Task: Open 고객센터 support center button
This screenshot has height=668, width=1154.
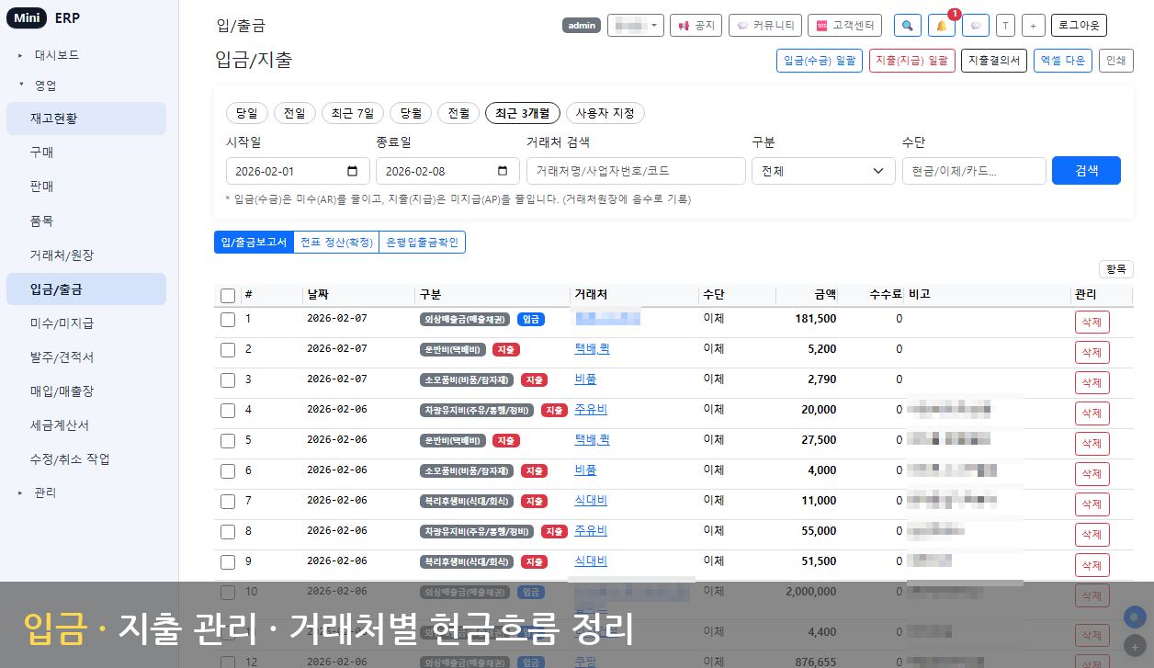Action: point(846,26)
